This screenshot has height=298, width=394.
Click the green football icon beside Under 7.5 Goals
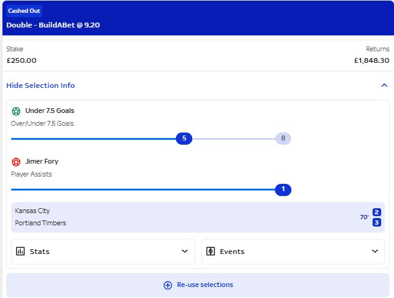(16, 111)
